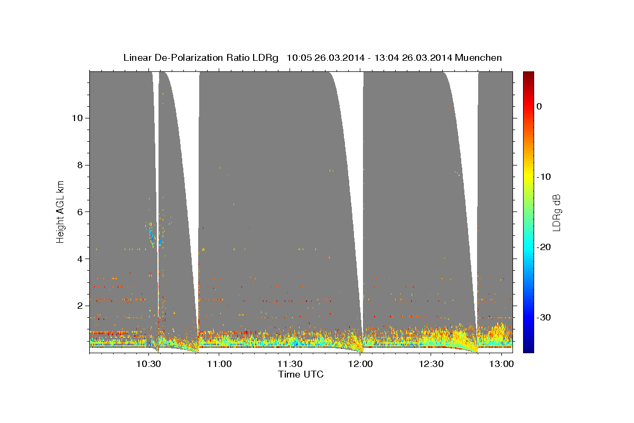Click the 'Height AGL km' axis label

60,212
